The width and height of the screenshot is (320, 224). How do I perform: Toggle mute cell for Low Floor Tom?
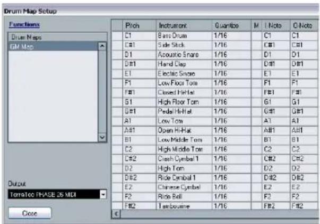[x=256, y=83]
